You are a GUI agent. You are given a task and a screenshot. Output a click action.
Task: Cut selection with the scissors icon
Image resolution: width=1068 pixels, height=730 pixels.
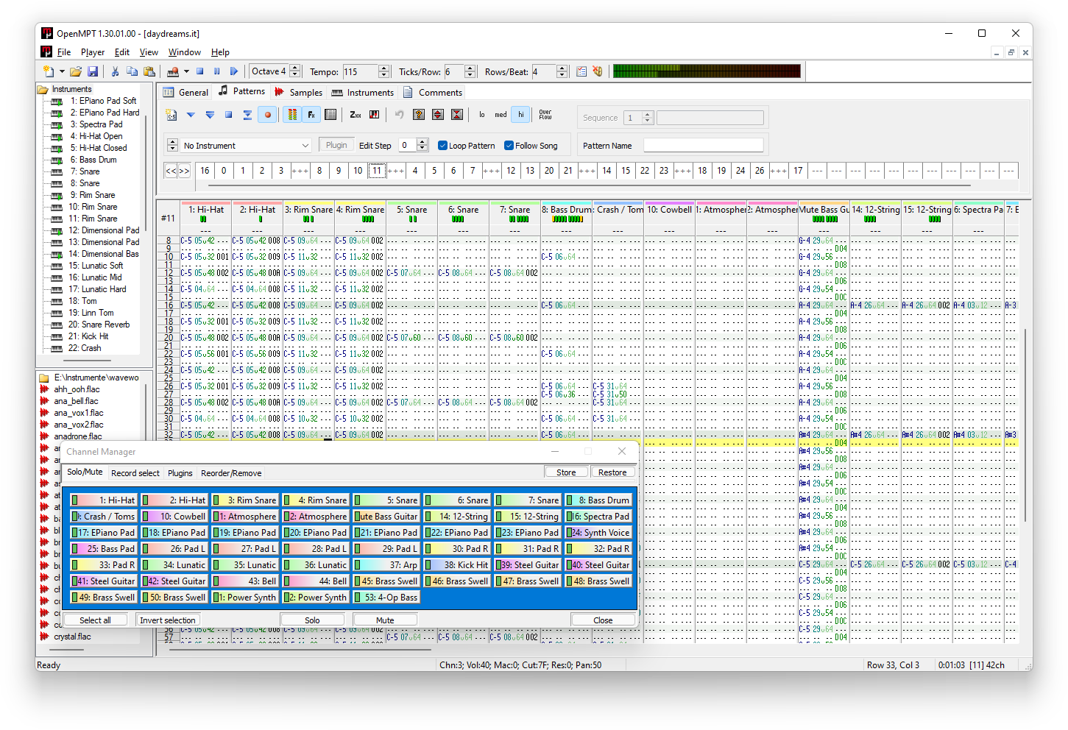115,71
